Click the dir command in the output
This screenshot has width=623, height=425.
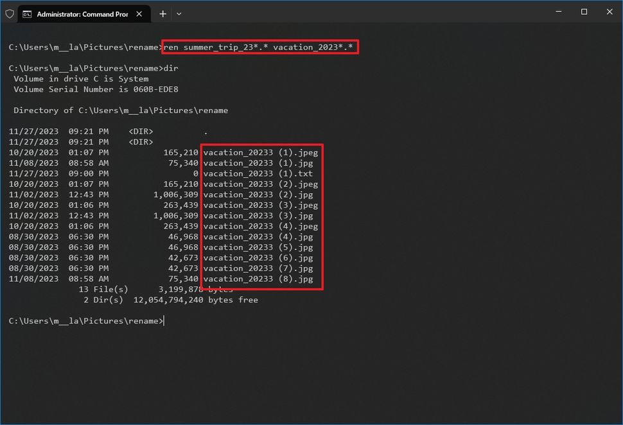169,68
